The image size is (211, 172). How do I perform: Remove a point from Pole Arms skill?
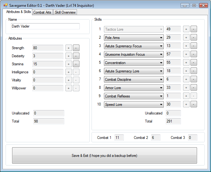coord(194,37)
